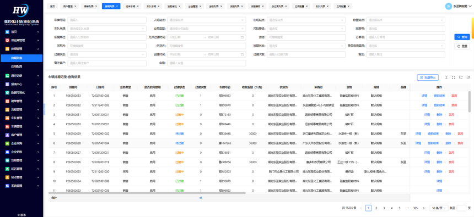Click the 排期管理 sidebar menu icon

pos(7,48)
